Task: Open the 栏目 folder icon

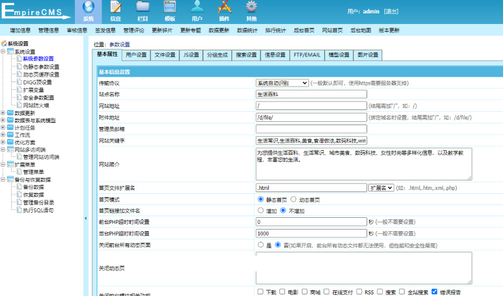Action: (143, 8)
